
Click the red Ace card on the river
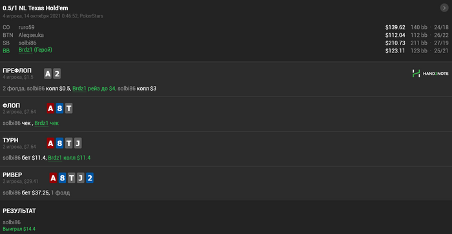[53, 178]
